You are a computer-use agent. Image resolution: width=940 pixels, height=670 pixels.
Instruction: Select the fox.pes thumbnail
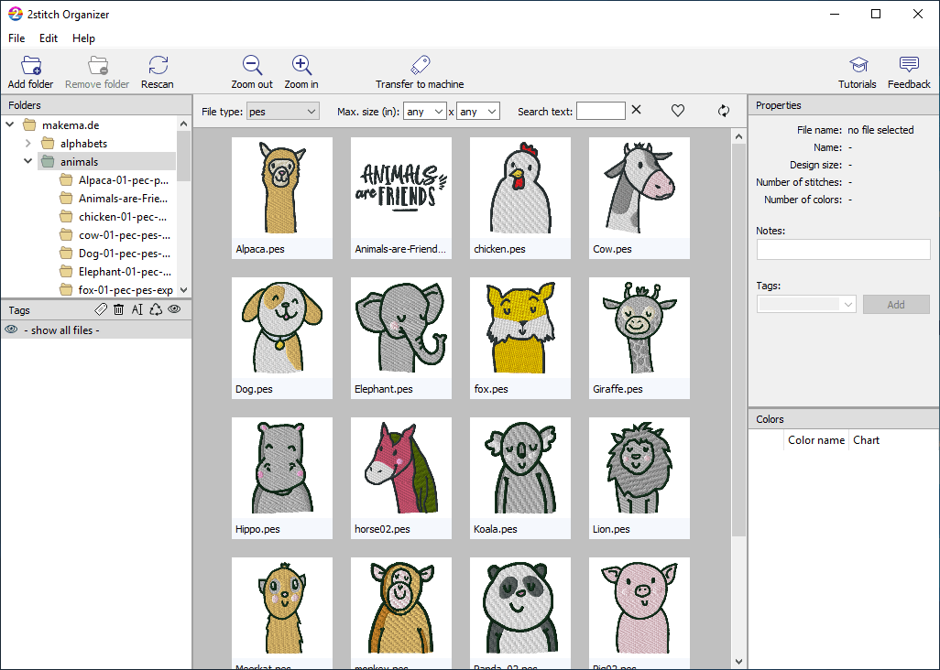[x=520, y=339]
